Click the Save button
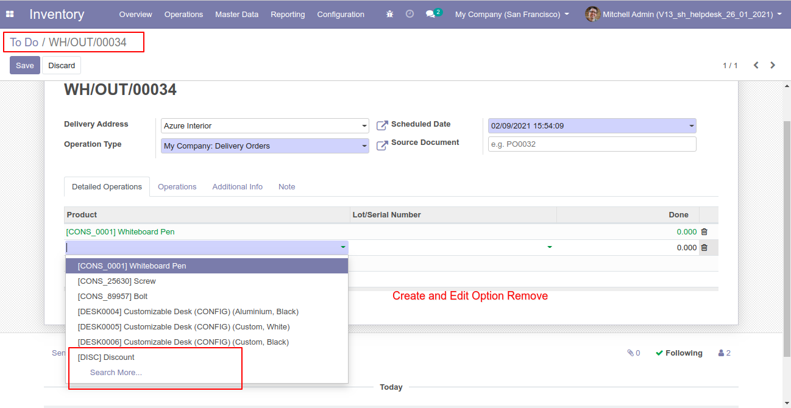 25,65
